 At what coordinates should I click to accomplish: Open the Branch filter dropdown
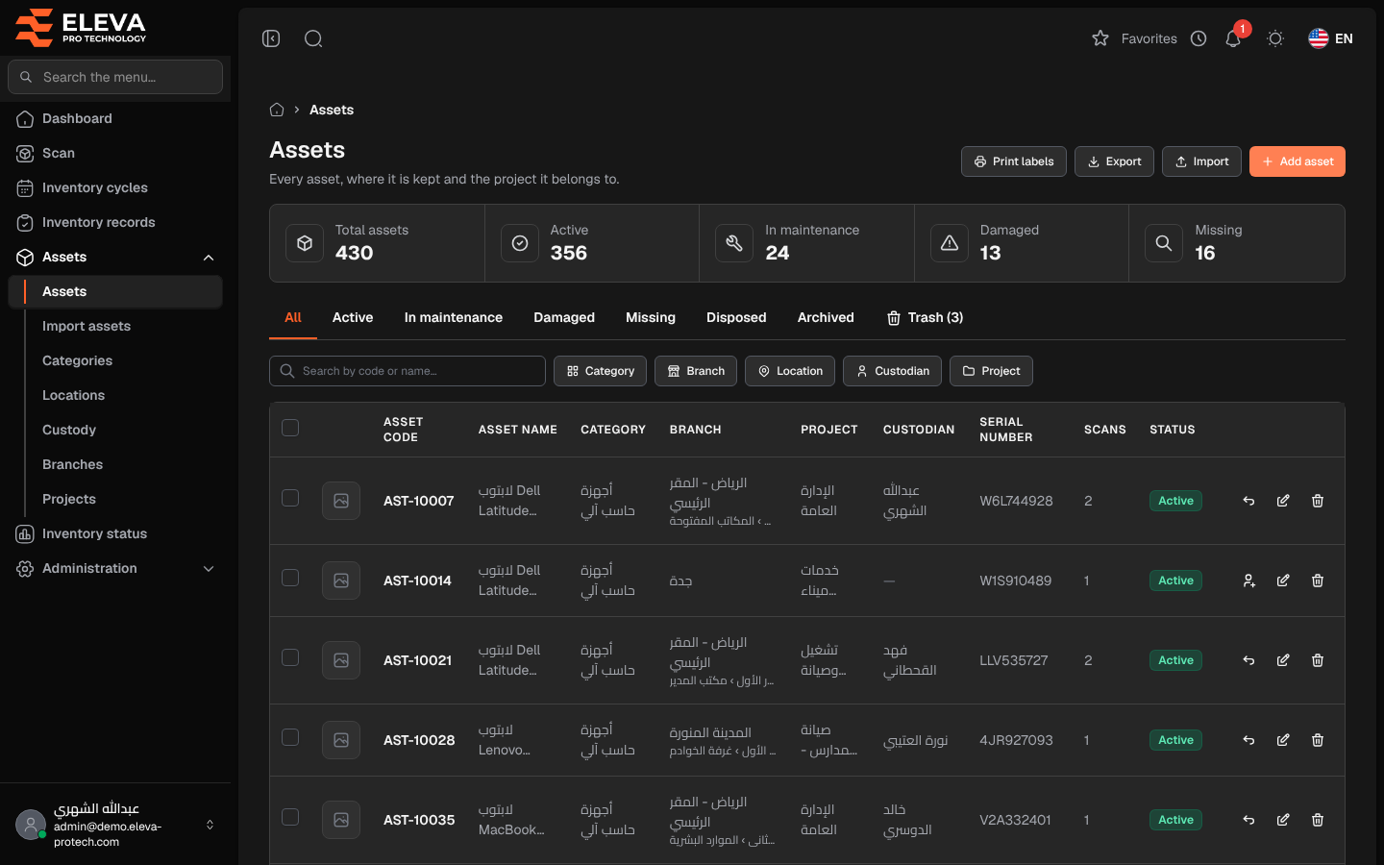pyautogui.click(x=696, y=371)
